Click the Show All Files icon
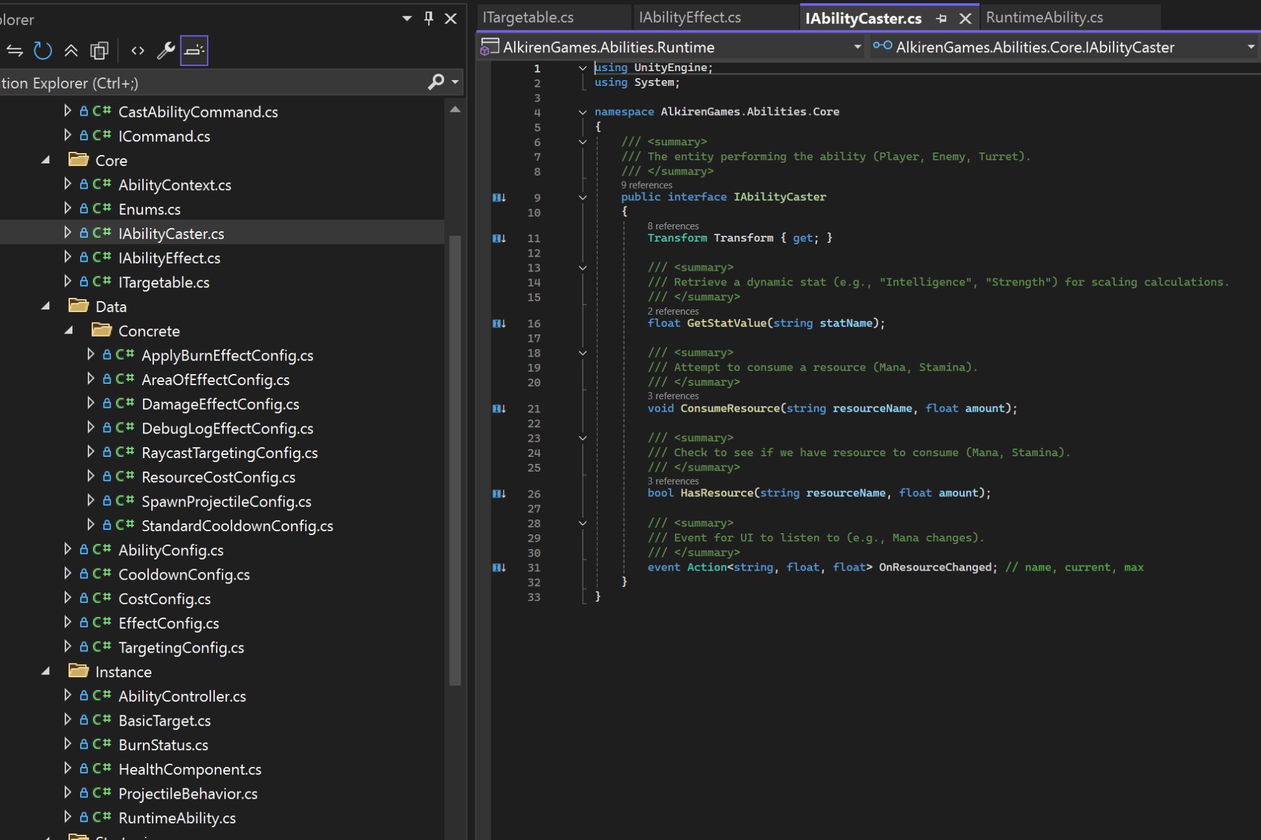Viewport: 1261px width, 840px height. [x=99, y=50]
